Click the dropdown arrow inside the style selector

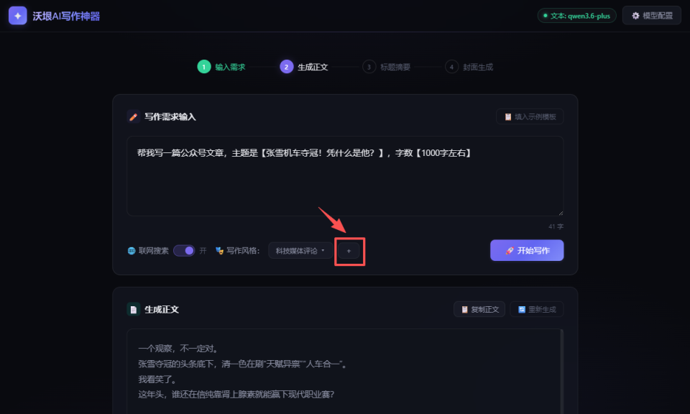tap(323, 250)
